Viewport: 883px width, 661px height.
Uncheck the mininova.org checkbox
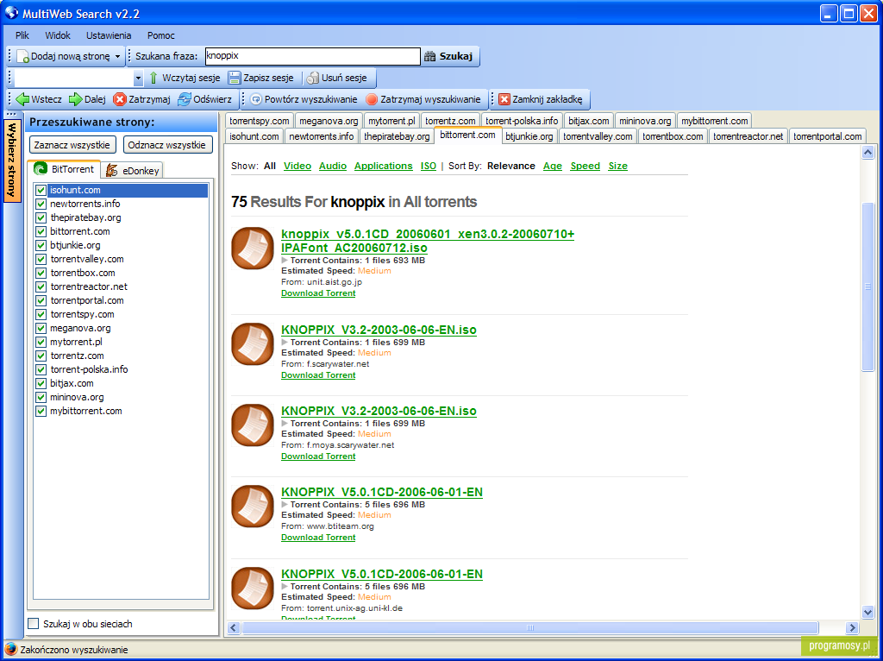pyautogui.click(x=41, y=397)
